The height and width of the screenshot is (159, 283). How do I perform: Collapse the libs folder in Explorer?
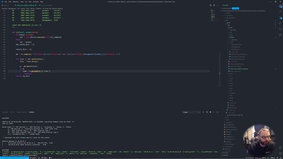coord(229,25)
